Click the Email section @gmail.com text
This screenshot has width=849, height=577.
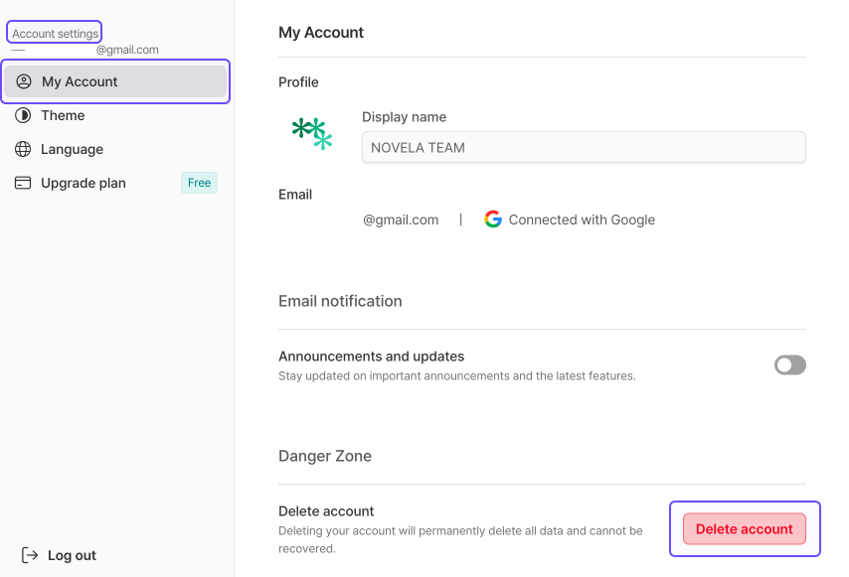point(401,219)
